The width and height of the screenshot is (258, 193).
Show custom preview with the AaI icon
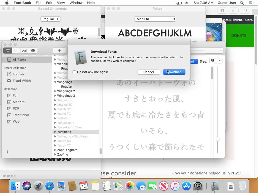click(x=25, y=51)
